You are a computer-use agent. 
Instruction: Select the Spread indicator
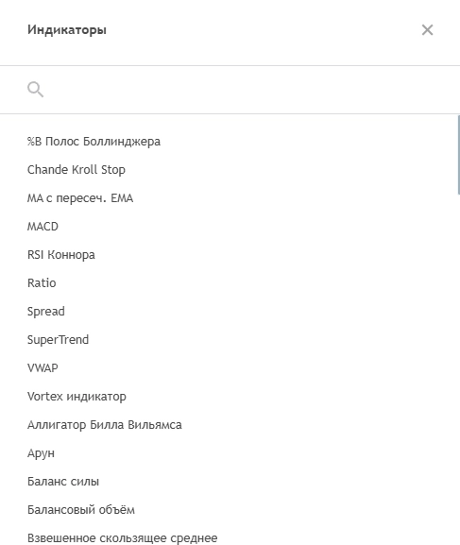click(230, 312)
